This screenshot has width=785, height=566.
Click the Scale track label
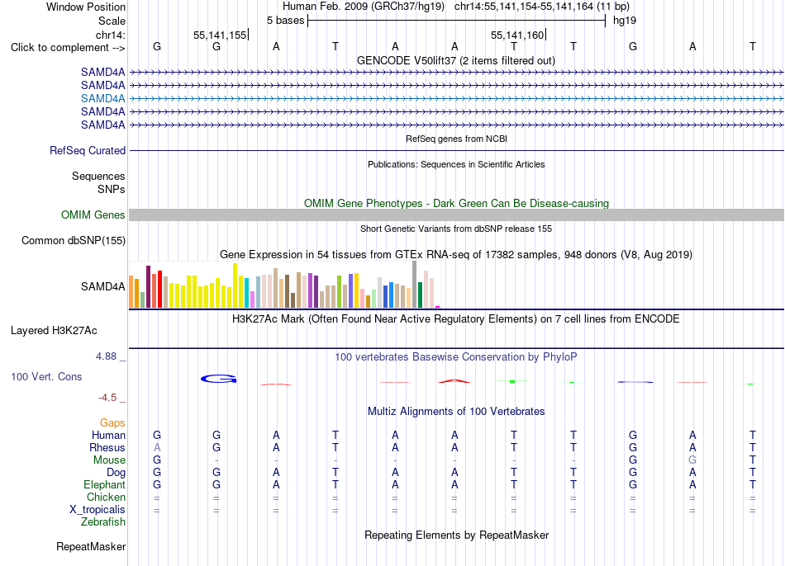point(112,21)
